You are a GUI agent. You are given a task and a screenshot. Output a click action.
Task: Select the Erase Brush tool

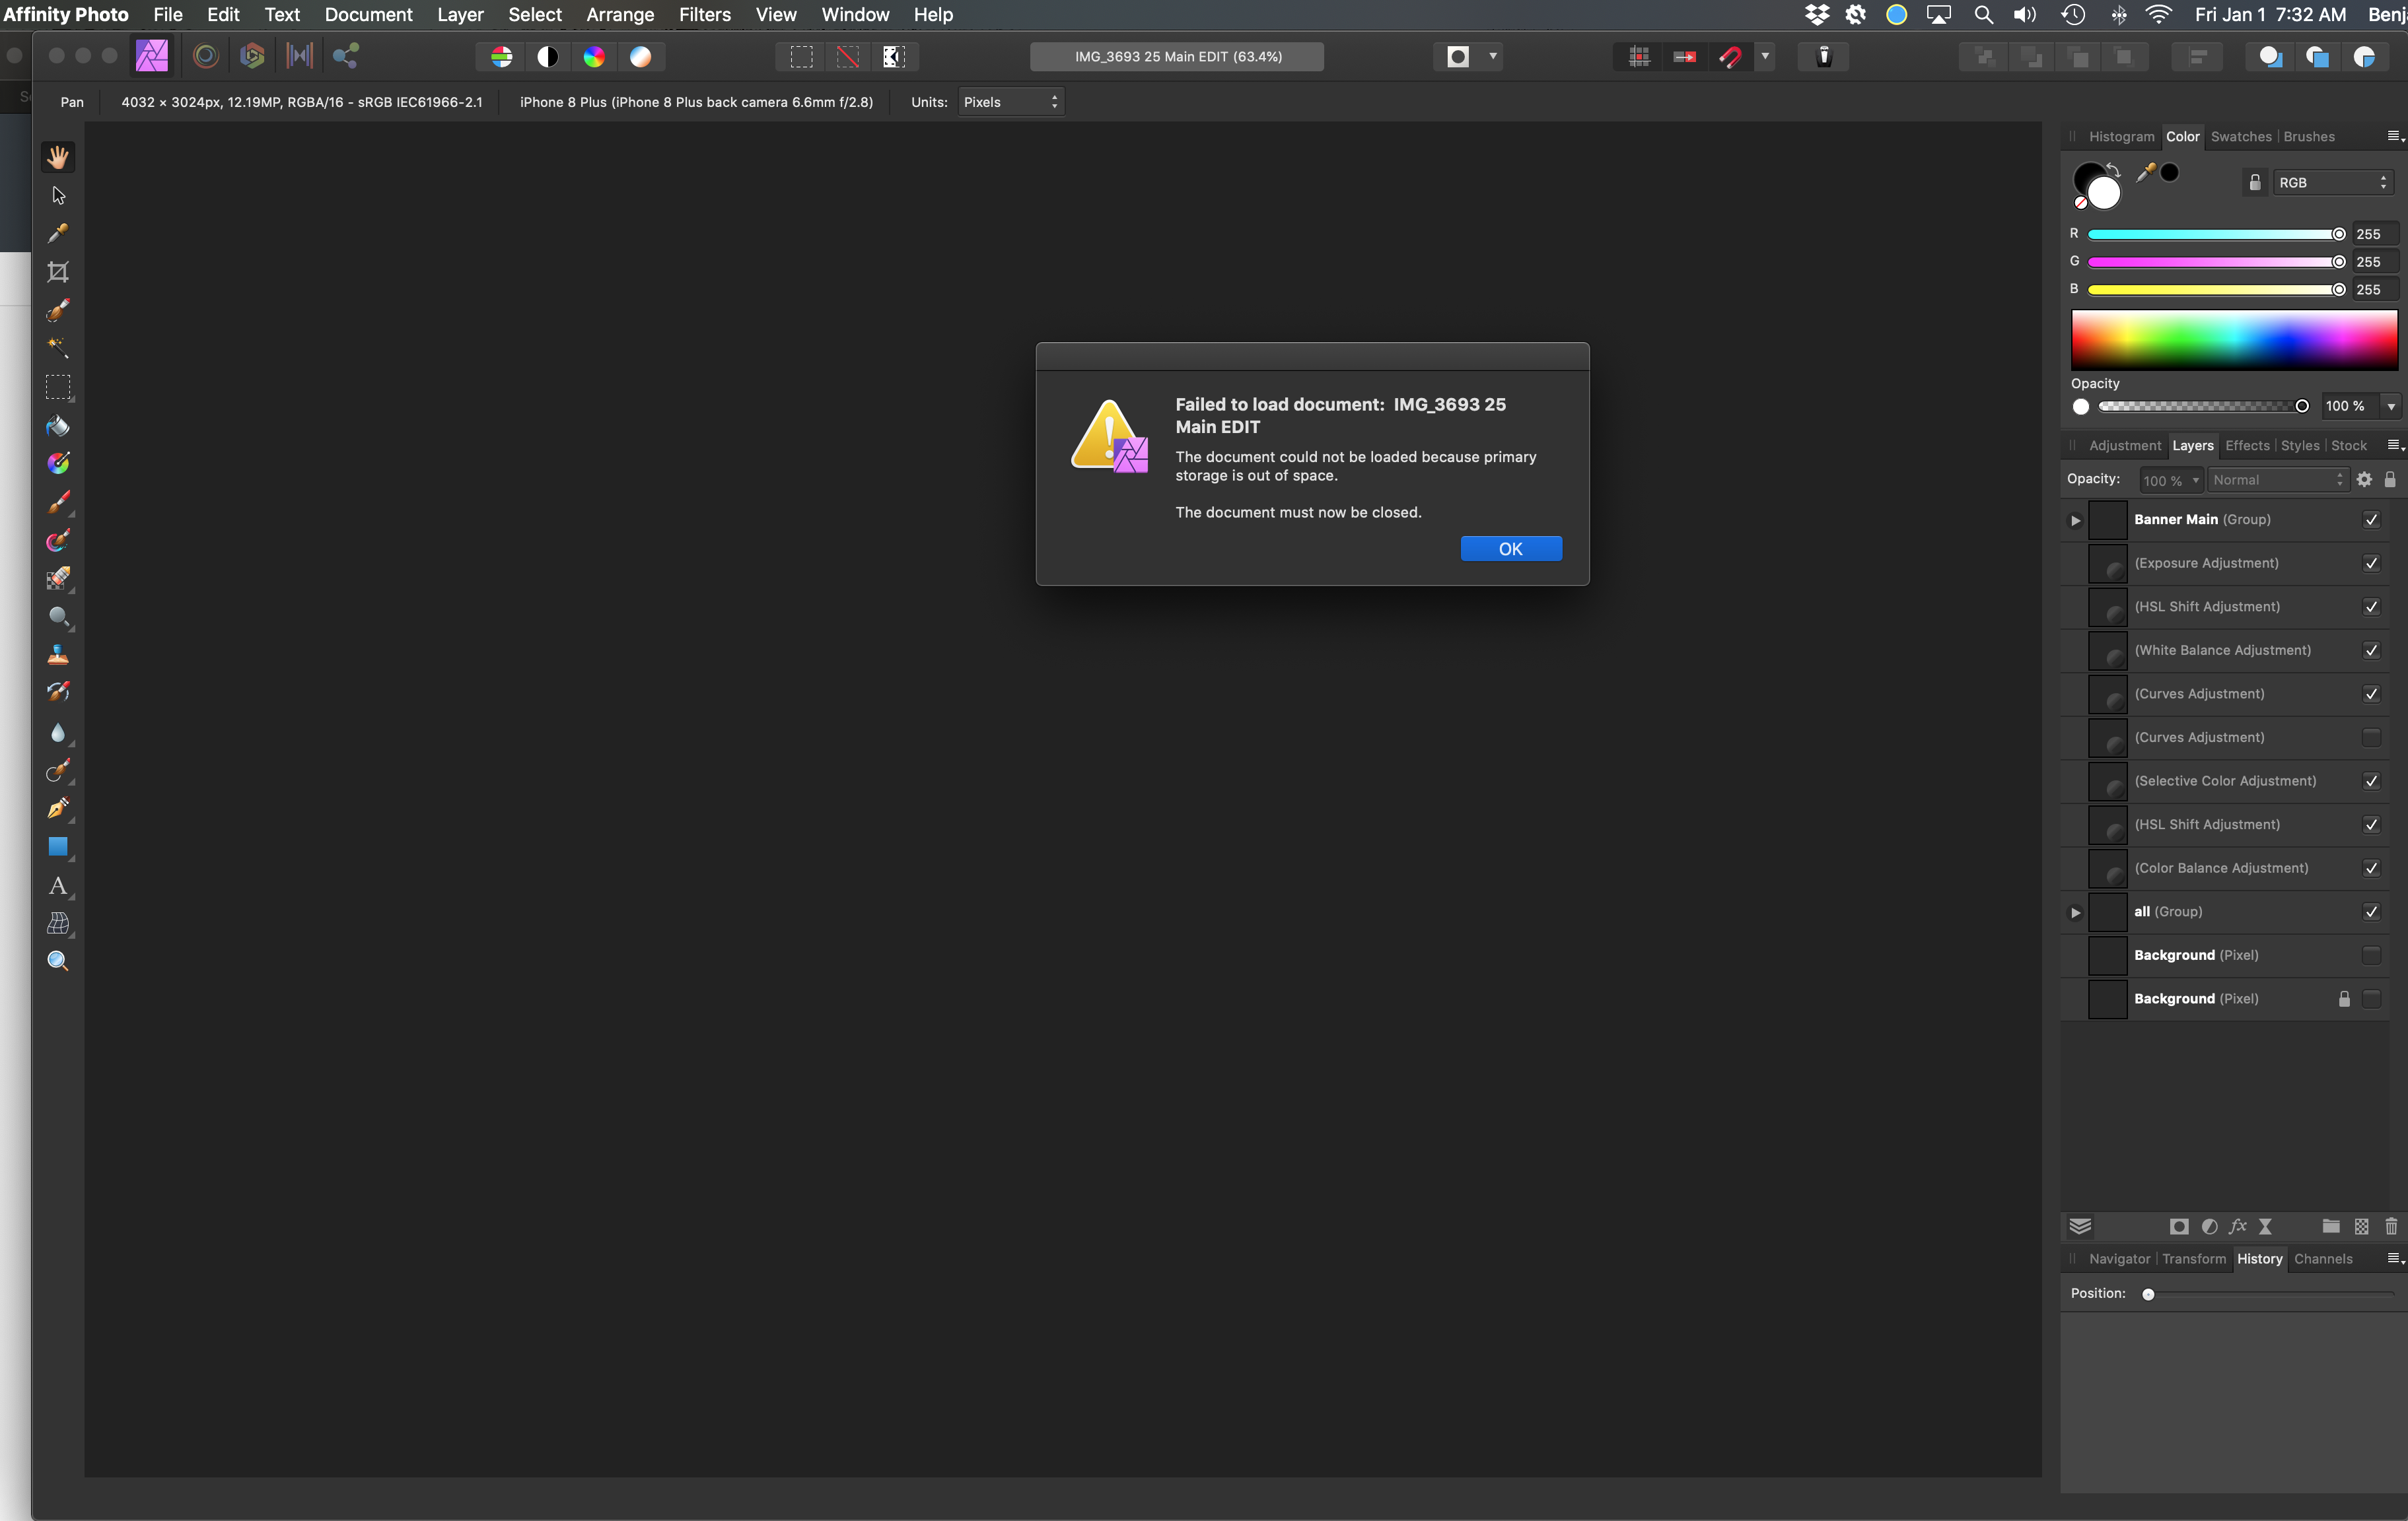[x=58, y=578]
